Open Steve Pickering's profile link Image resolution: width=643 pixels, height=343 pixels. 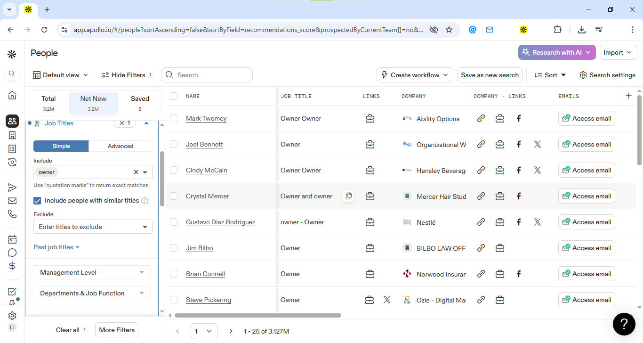point(209,300)
